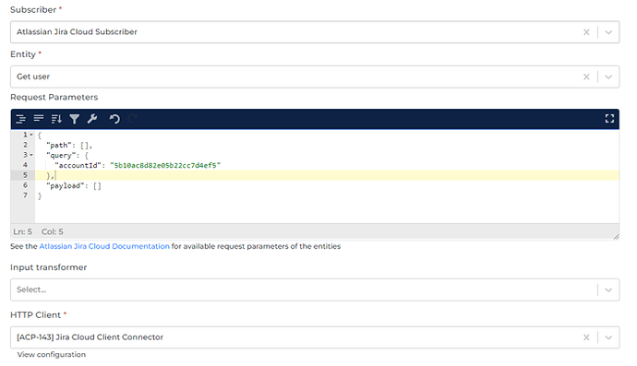Grab the editor resize handle at bottom-right corner
This screenshot has width=637, height=366.
click(616, 237)
